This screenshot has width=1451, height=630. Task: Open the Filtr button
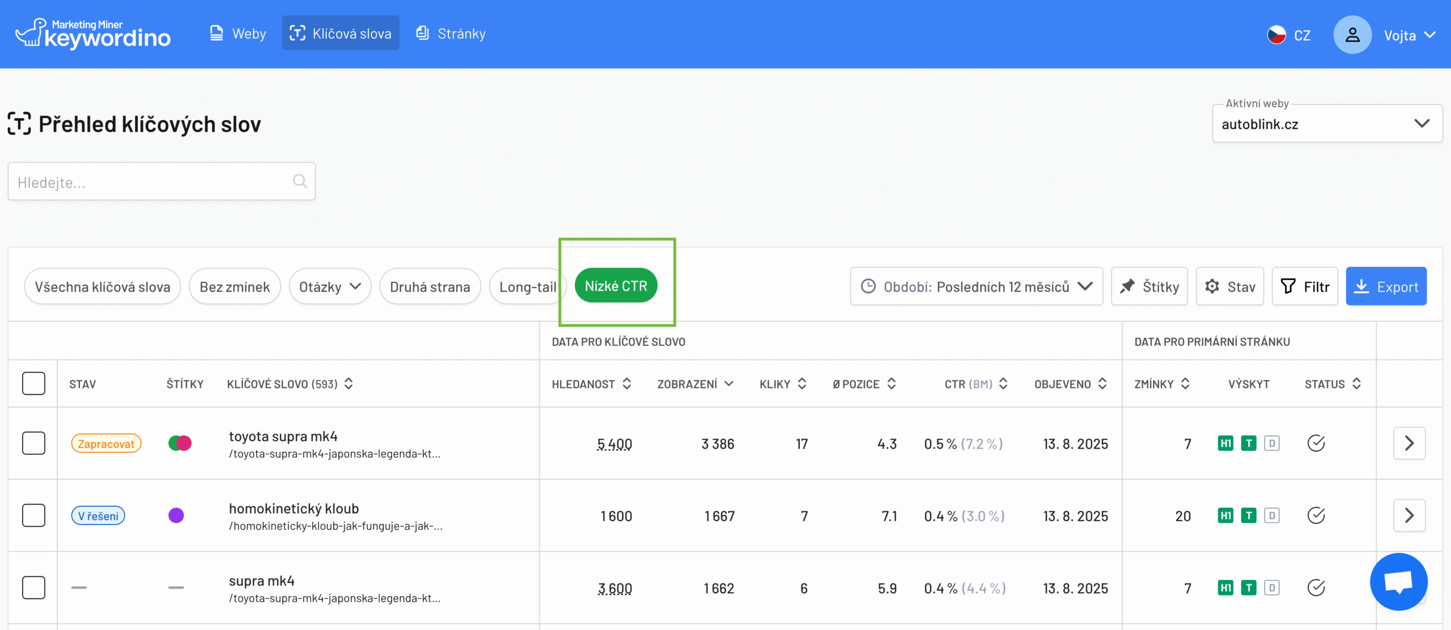pos(1304,287)
